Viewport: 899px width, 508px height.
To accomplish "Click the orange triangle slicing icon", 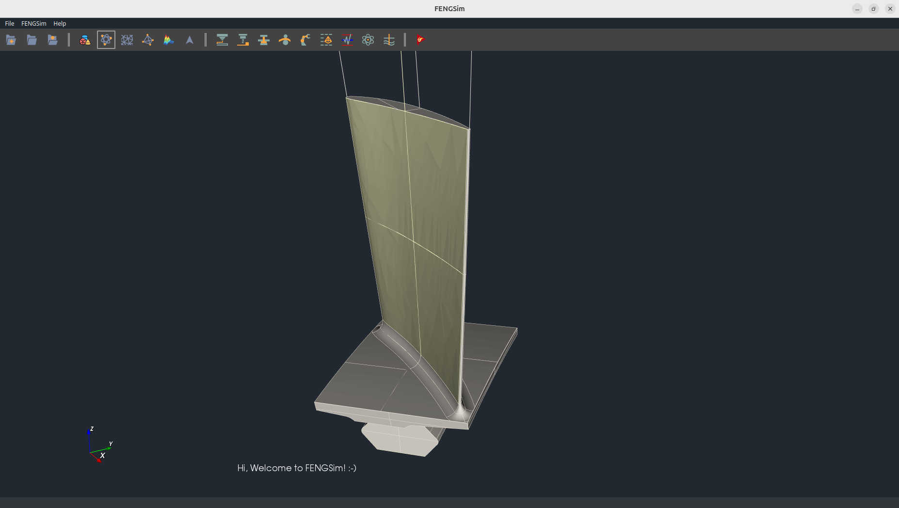I will tap(326, 40).
